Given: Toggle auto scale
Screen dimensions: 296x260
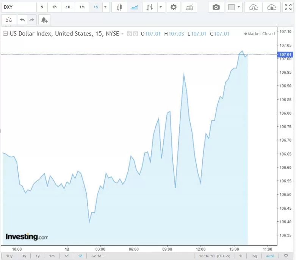Looking at the screenshot, I should 270,256.
